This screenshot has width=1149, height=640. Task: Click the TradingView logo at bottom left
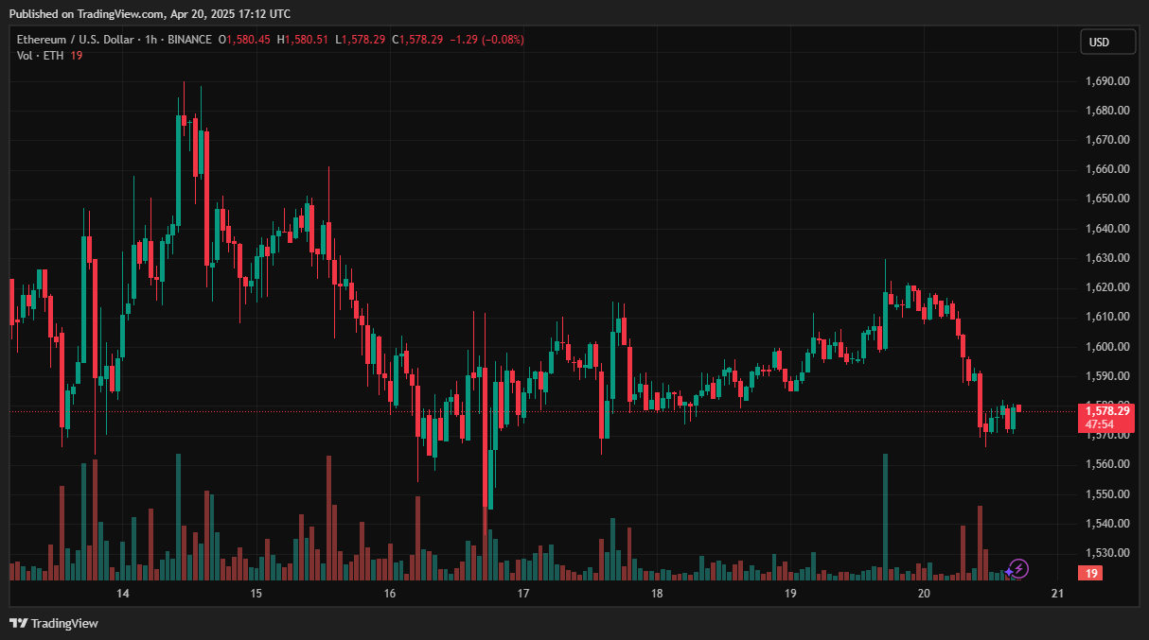coord(54,623)
